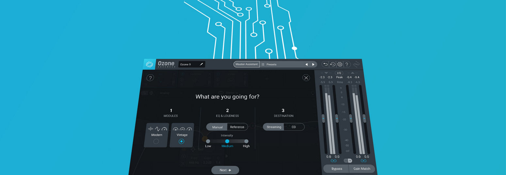Close the Master Assistant dialog with X
Viewport: 506px width, 175px height.
pyautogui.click(x=306, y=77)
